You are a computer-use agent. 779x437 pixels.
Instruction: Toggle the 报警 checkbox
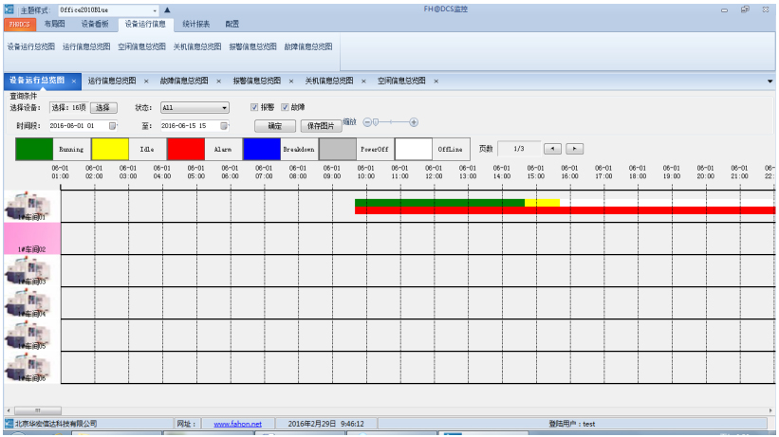tap(254, 107)
